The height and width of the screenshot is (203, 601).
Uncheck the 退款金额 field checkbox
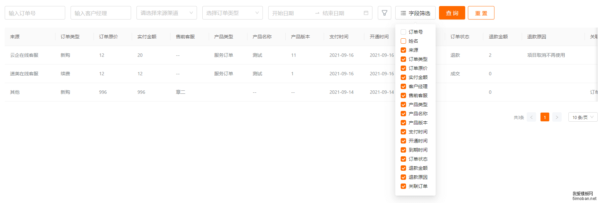tap(403, 168)
